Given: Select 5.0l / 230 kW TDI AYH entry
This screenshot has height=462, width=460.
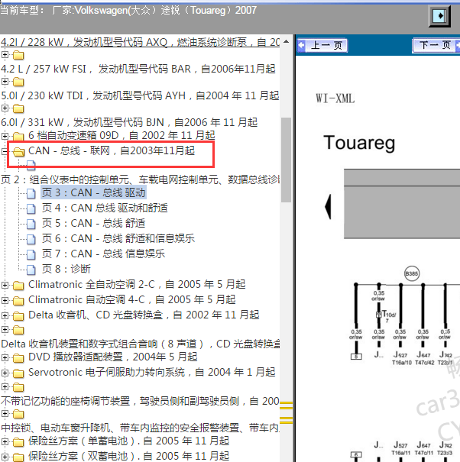Looking at the screenshot, I should click(140, 95).
